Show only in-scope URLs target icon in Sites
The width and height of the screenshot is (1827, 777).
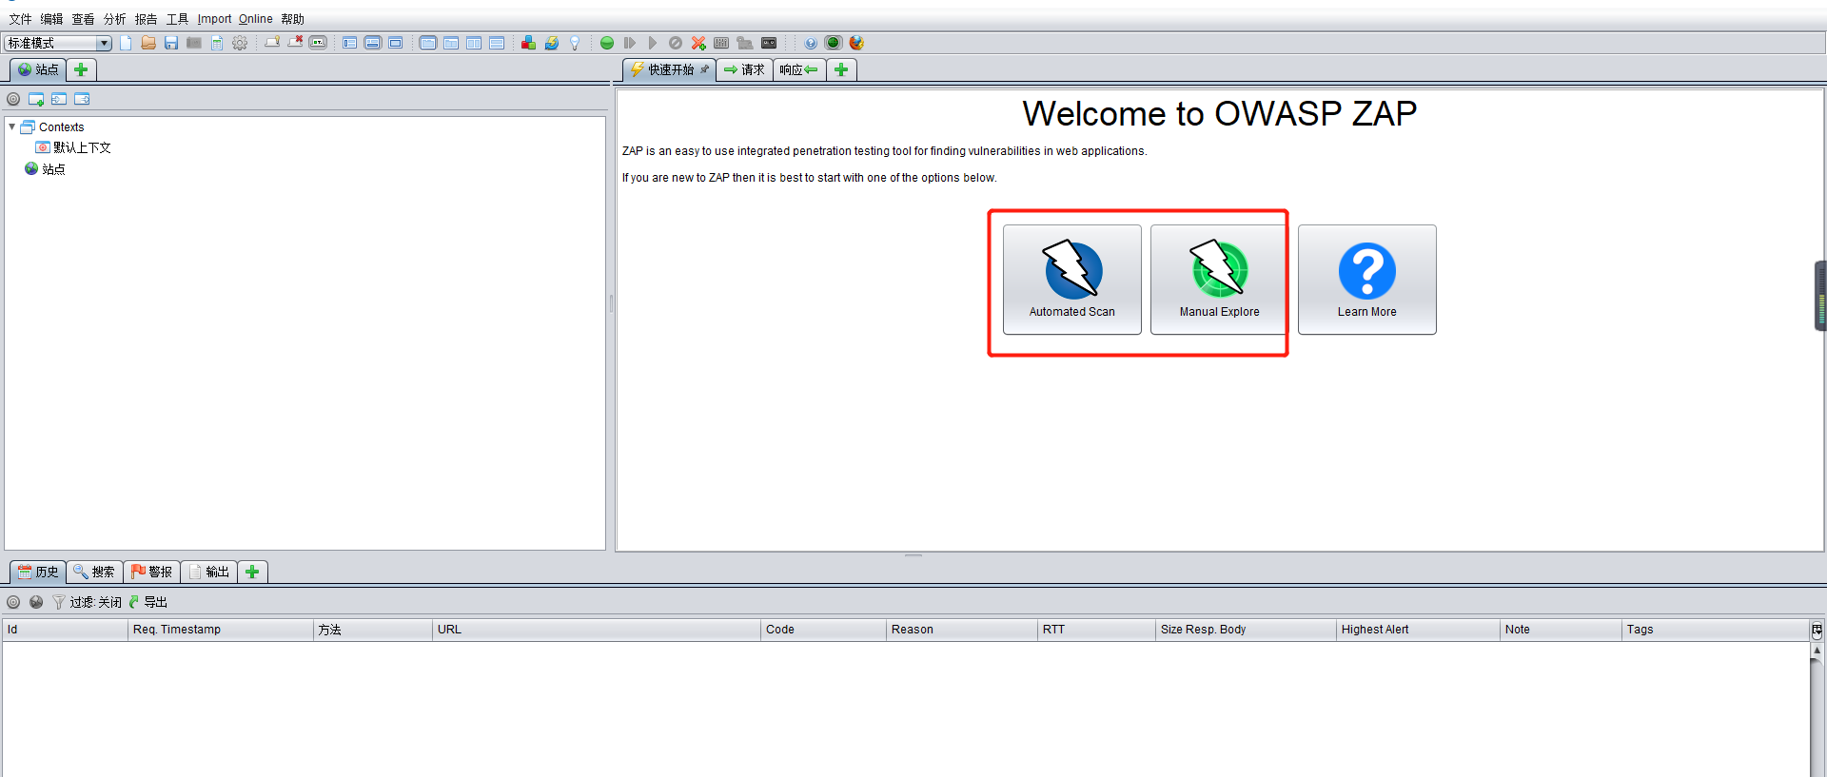point(13,99)
